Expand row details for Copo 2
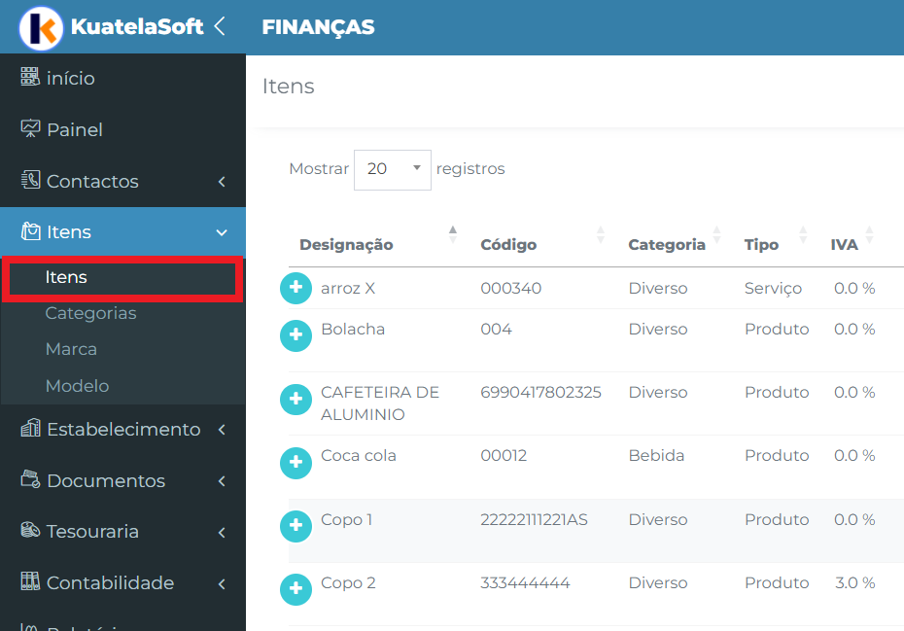Image resolution: width=904 pixels, height=631 pixels. (x=296, y=589)
